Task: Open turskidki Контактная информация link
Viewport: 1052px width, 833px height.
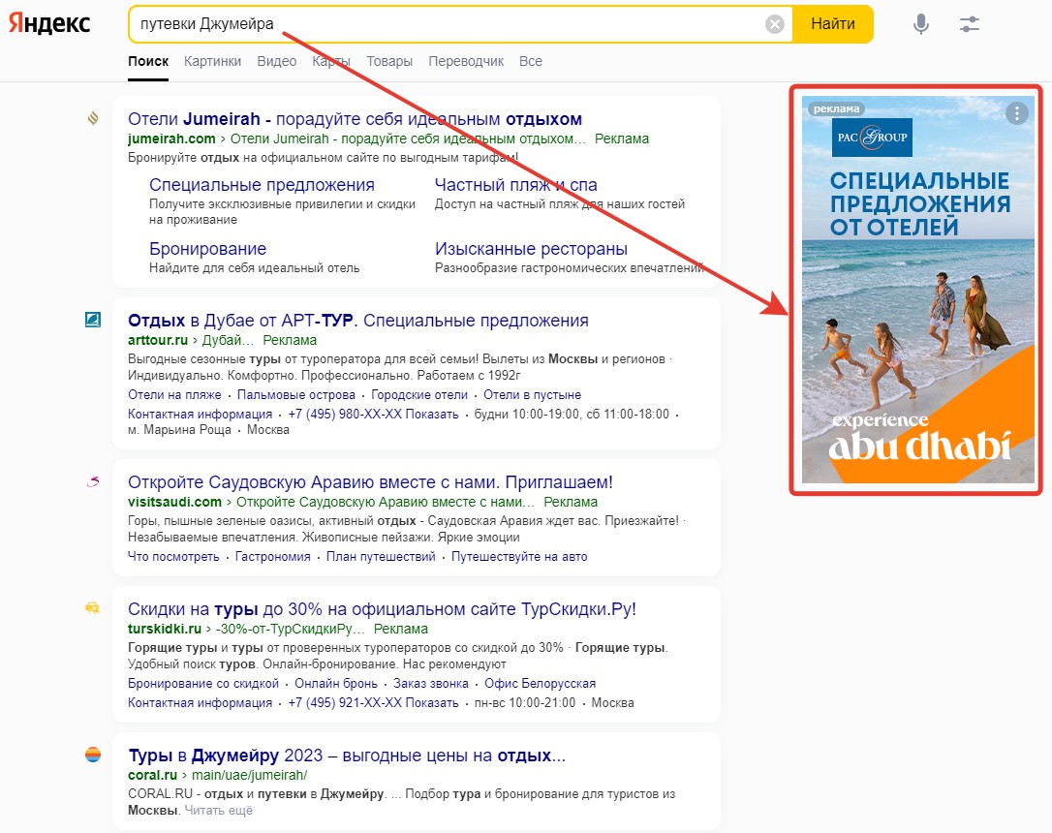Action: pyautogui.click(x=200, y=702)
